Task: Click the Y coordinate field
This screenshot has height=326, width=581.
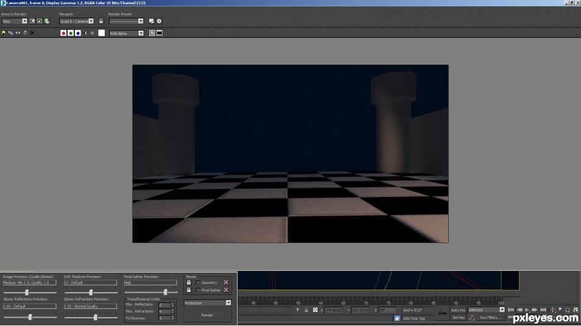Action: click(x=360, y=310)
